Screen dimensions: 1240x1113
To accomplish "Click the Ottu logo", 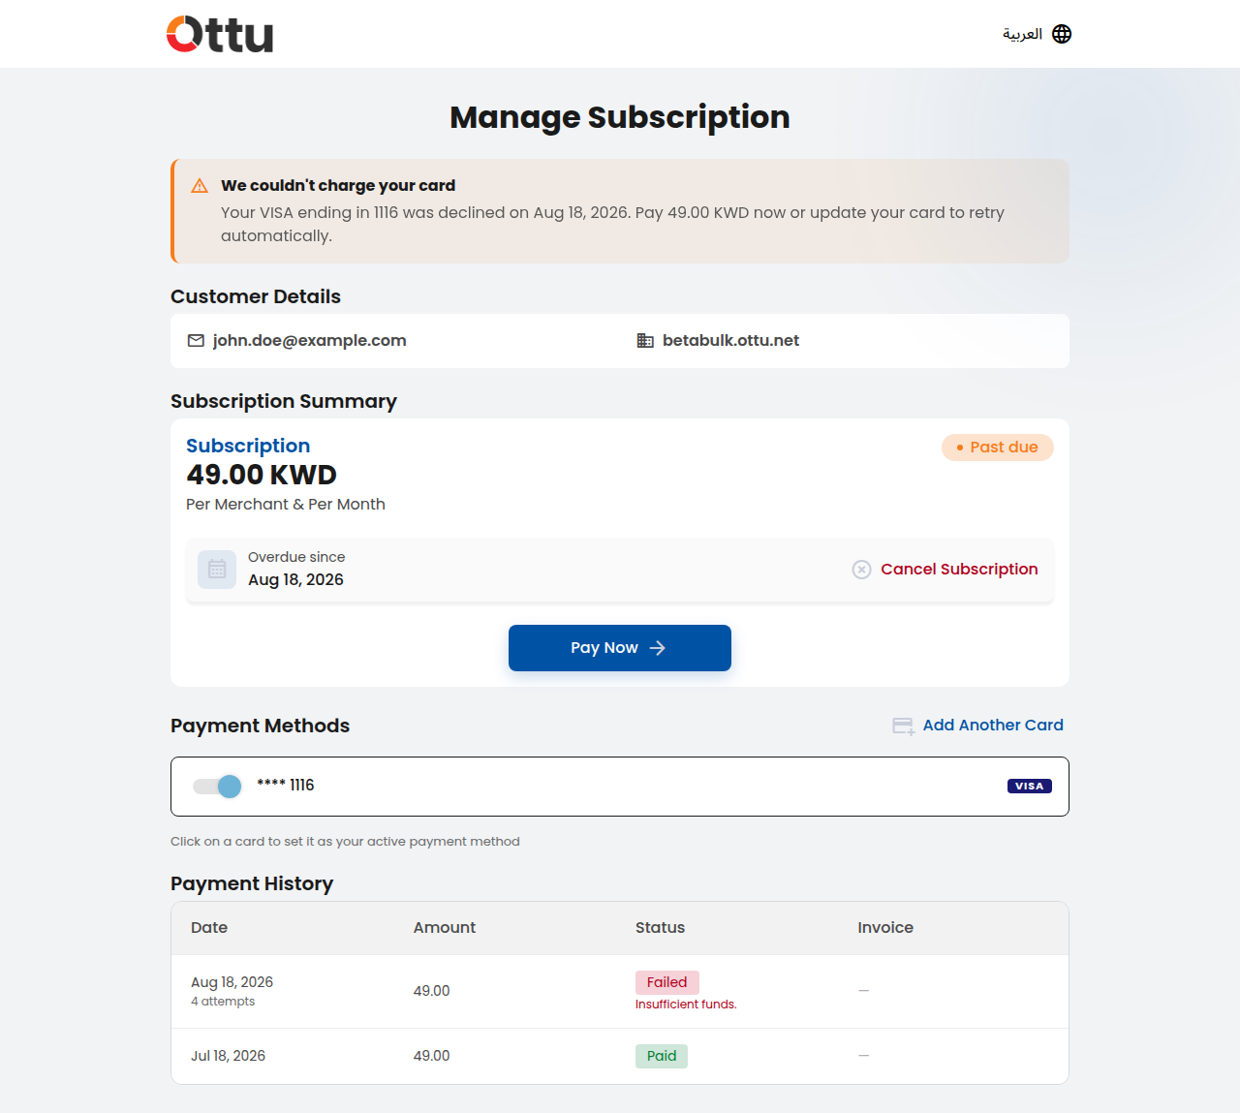I will click(220, 34).
